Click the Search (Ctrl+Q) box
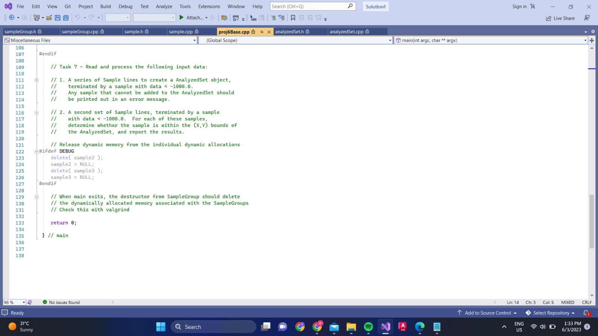The image size is (598, 336). (312, 6)
